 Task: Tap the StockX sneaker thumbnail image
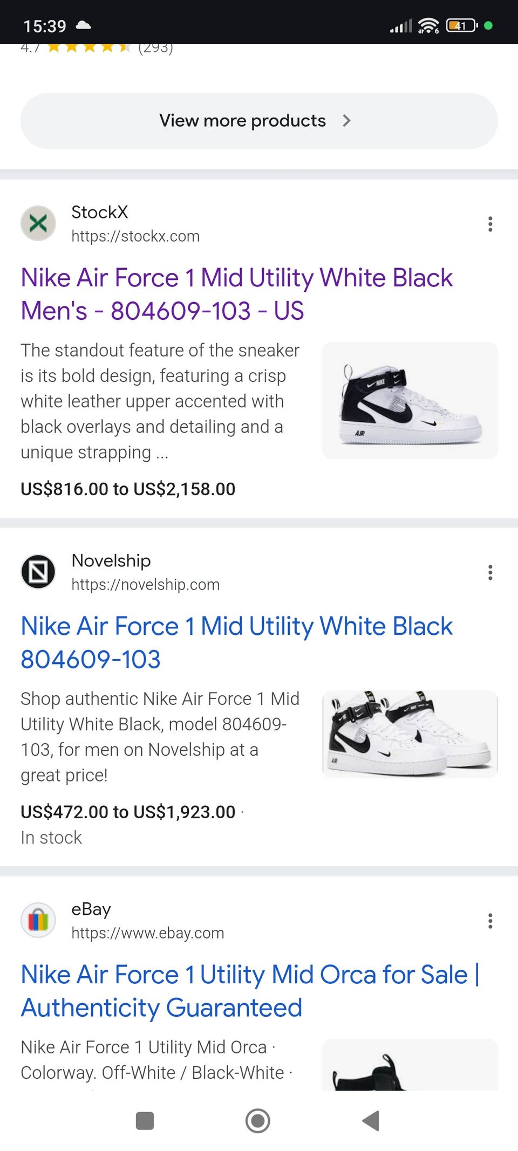[410, 400]
